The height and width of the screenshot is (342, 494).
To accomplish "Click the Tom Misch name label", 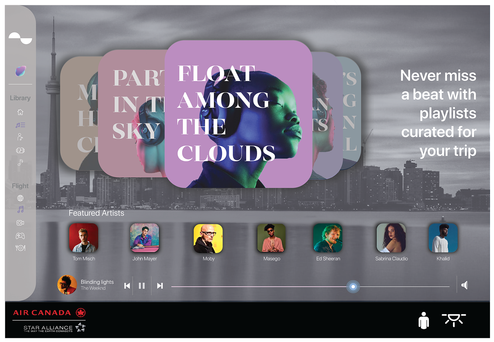I will click(x=84, y=259).
